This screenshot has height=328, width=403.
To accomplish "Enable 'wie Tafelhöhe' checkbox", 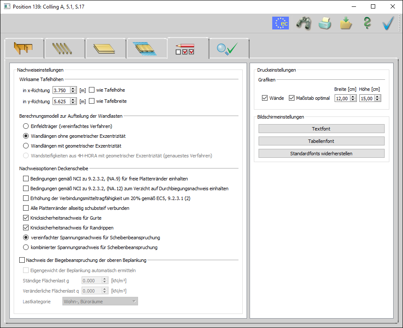I will click(x=92, y=90).
